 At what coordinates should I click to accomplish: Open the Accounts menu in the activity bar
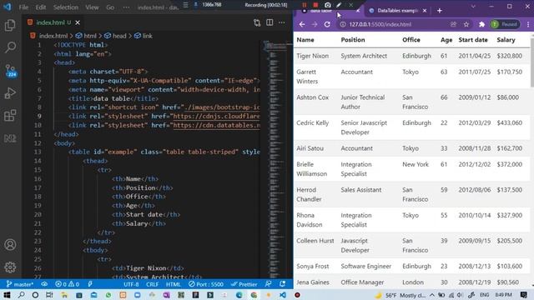(10, 244)
